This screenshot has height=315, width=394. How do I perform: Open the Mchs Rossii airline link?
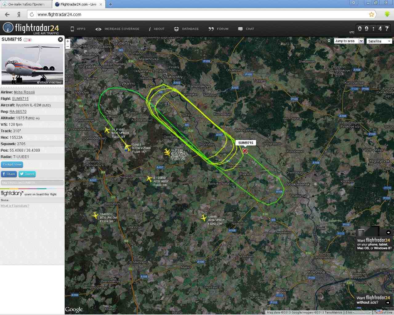(24, 92)
